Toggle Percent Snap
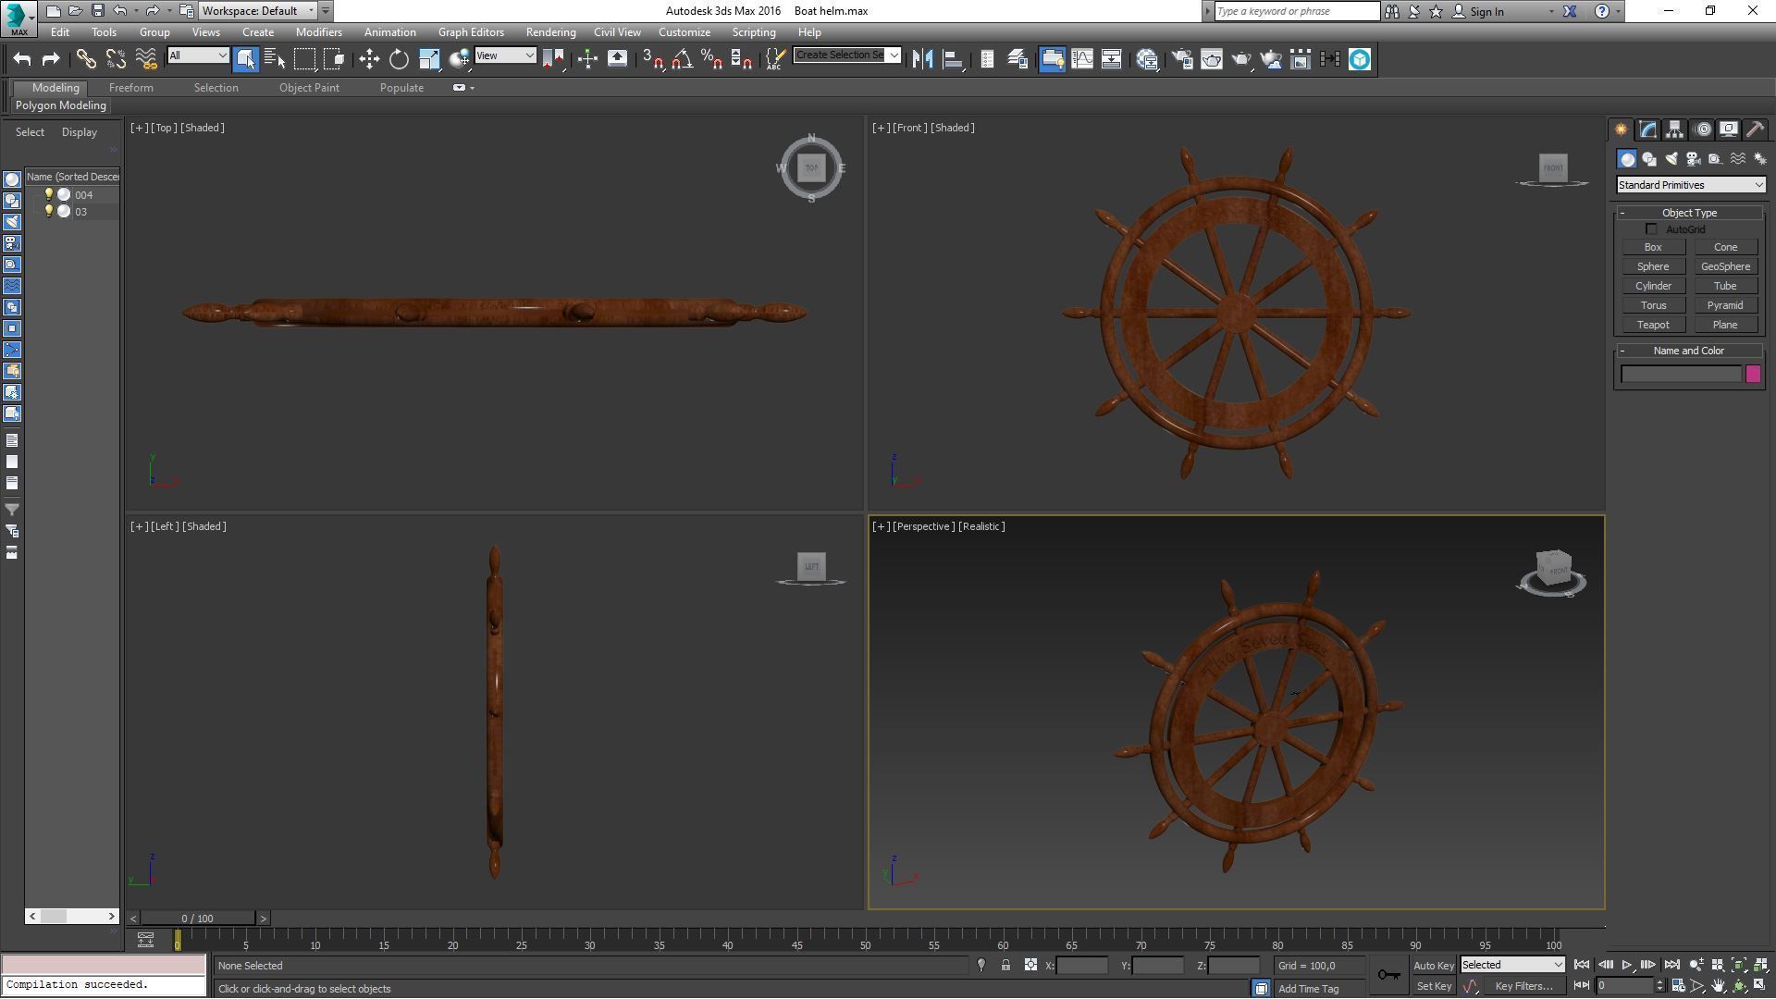This screenshot has height=999, width=1776. (x=711, y=59)
